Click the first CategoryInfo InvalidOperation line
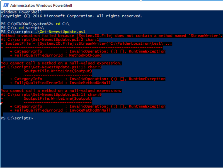223x168 pixels. pyautogui.click(x=88, y=51)
